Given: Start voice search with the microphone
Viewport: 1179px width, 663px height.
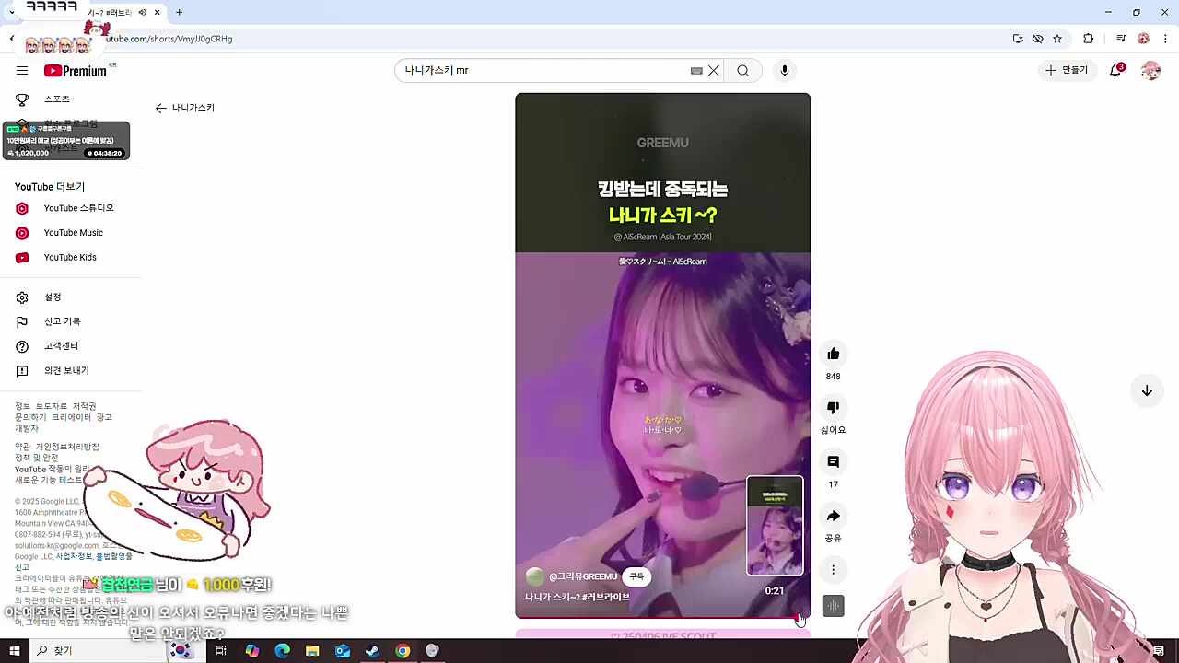Looking at the screenshot, I should point(785,71).
